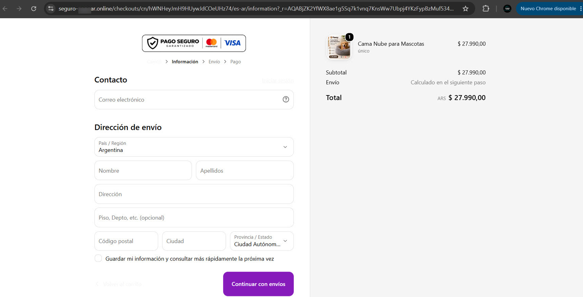
Task: Go back using the browser back arrow
Action: tap(5, 8)
